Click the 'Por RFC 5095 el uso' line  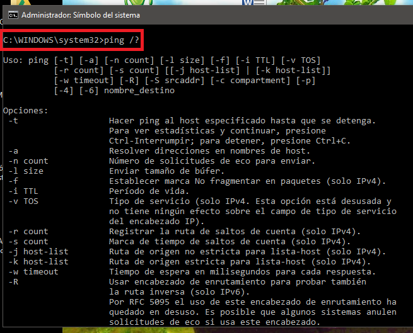coord(253,302)
